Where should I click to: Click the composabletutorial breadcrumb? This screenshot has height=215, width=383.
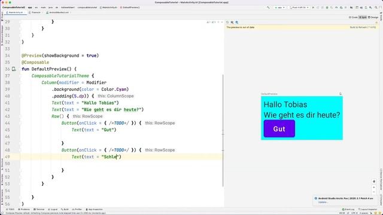click(87, 8)
